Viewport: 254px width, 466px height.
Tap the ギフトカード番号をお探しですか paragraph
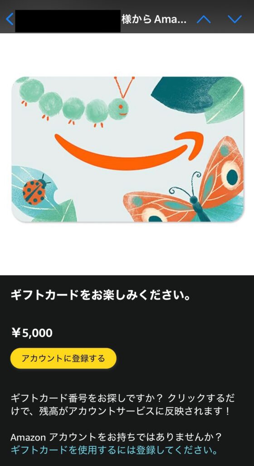[121, 404]
